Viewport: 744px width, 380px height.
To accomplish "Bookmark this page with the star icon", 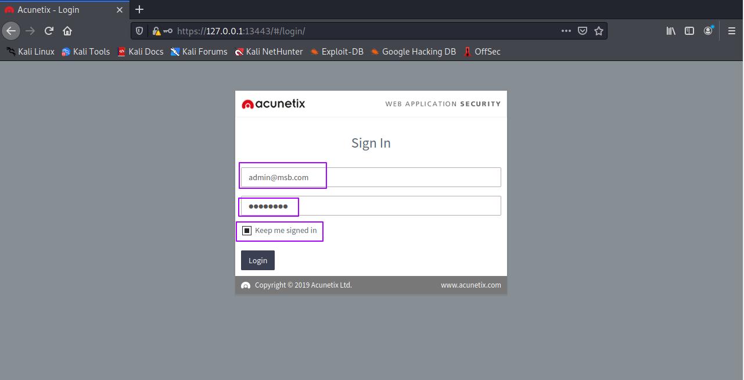I will pos(599,31).
